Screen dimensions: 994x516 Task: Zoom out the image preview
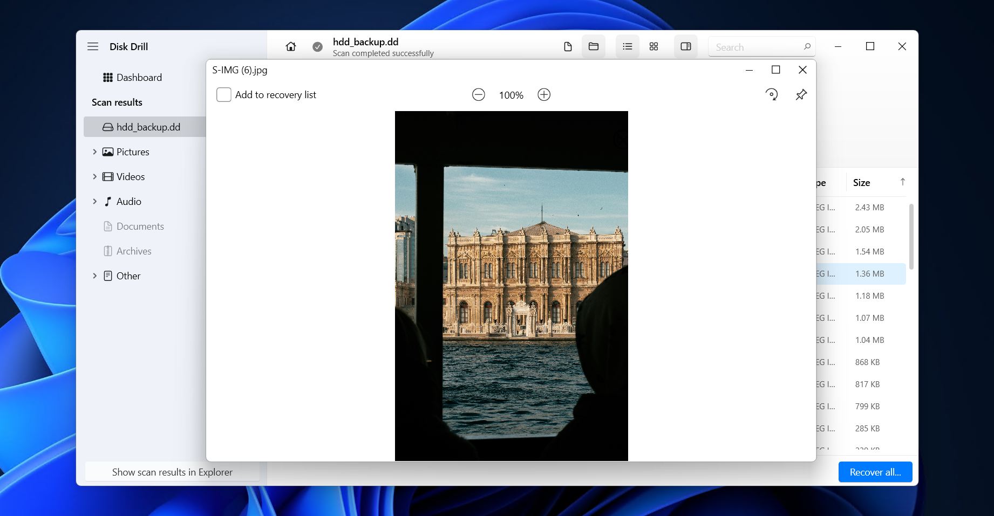click(478, 95)
